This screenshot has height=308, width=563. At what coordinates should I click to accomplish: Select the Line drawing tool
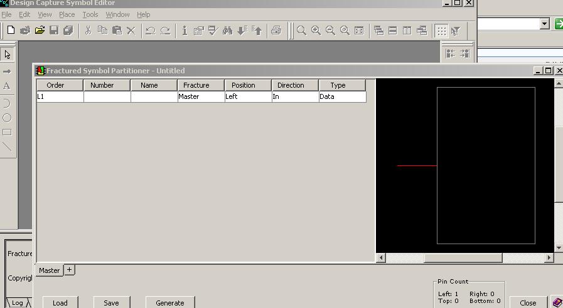(x=7, y=146)
